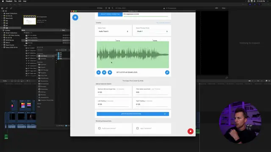Open the Help menu

pos(25,1)
